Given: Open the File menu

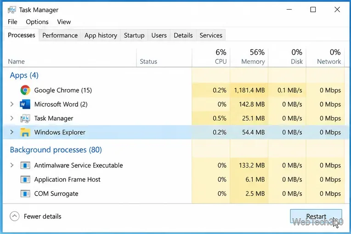Looking at the screenshot, I should (12, 22).
